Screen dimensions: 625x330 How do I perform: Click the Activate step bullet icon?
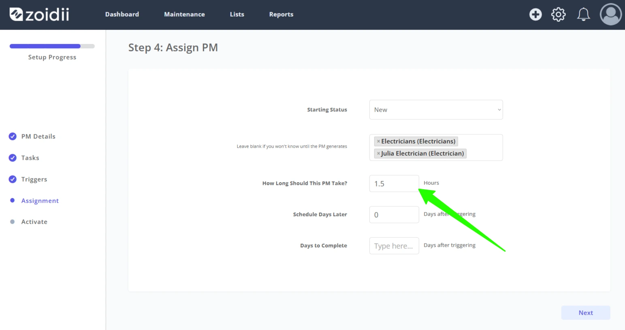[13, 222]
